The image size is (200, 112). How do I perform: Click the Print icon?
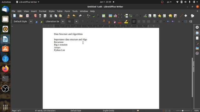pos(40,16)
